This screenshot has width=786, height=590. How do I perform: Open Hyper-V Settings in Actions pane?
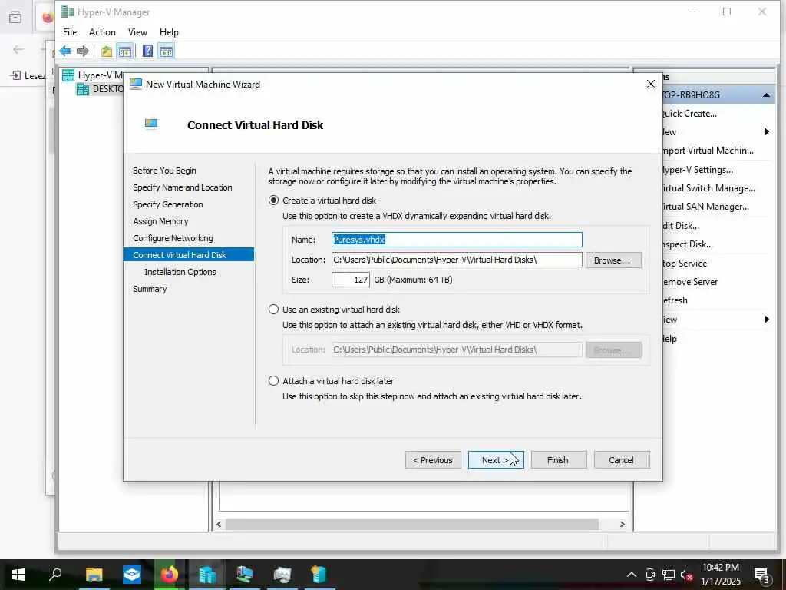tap(698, 170)
